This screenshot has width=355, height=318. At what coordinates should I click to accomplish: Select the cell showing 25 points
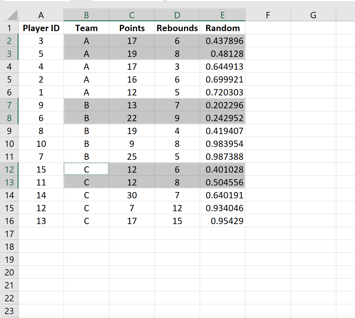132,157
